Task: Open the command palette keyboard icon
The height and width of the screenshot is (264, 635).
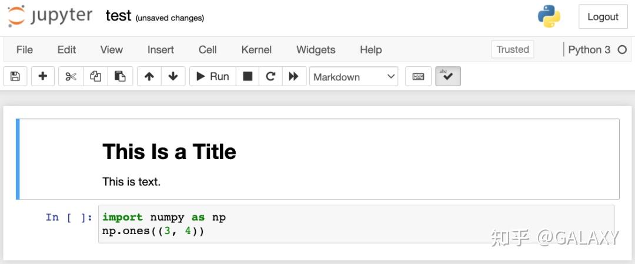Action: point(419,77)
